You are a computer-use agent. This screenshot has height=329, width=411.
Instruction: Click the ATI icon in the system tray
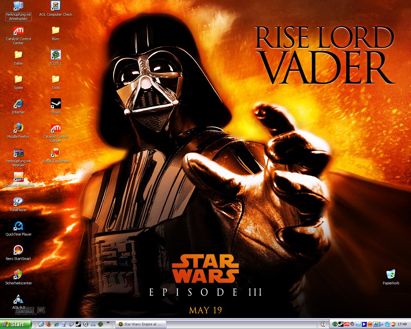coord(346,324)
